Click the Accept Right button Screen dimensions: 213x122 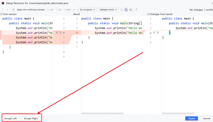tap(31, 119)
